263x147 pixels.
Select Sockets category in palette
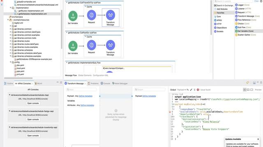point(219,31)
